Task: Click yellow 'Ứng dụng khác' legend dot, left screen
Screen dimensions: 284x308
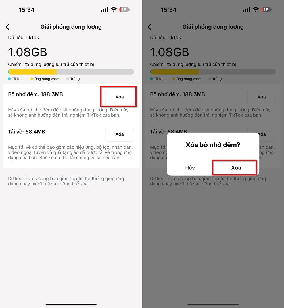Action: (x=32, y=79)
